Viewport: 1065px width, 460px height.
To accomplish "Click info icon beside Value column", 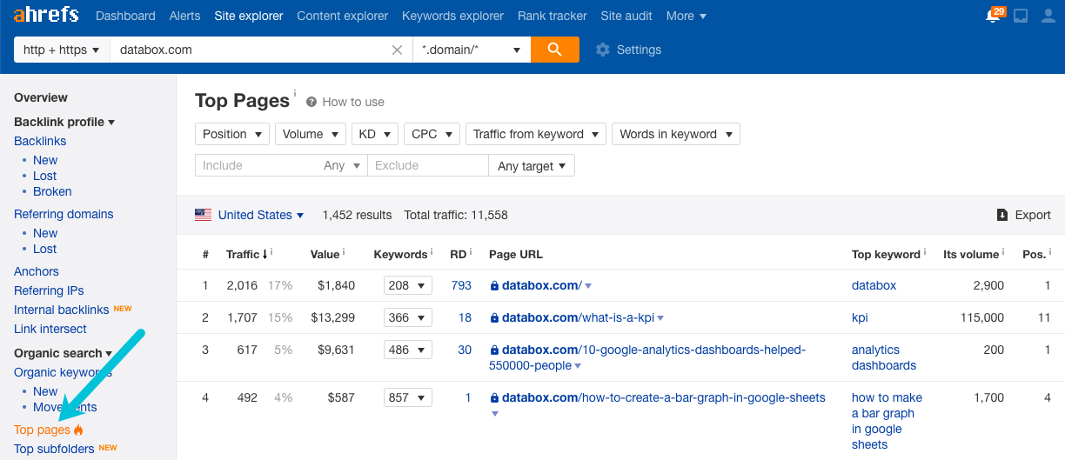I will point(344,252).
